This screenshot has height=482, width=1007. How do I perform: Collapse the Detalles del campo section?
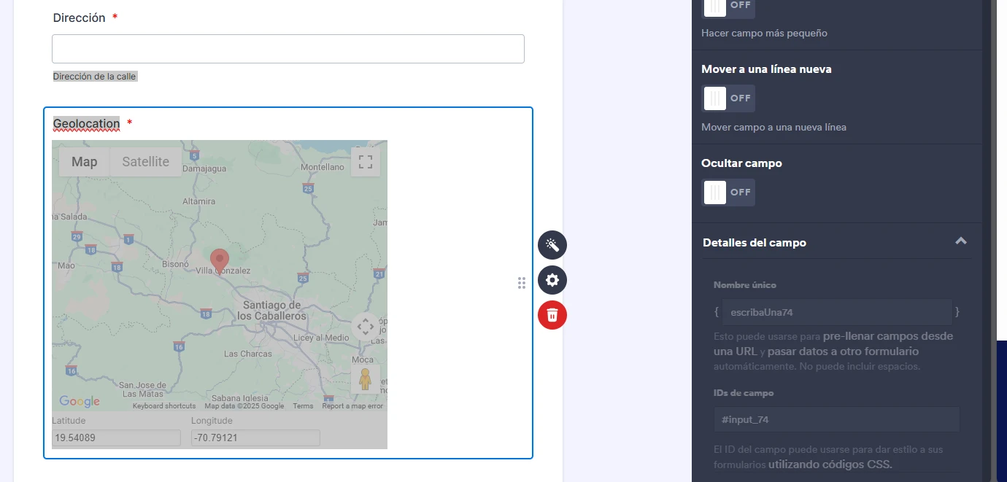(961, 241)
